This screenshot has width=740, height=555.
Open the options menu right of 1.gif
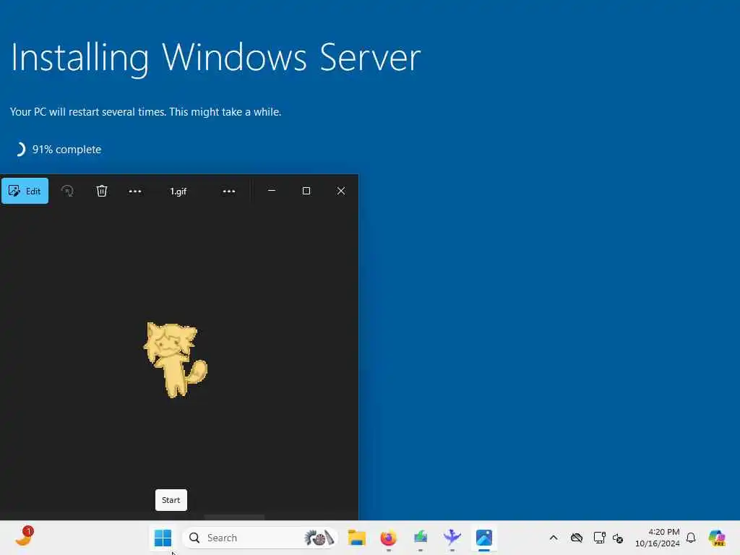pyautogui.click(x=229, y=191)
